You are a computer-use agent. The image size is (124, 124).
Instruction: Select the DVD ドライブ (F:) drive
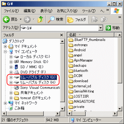click(33, 72)
